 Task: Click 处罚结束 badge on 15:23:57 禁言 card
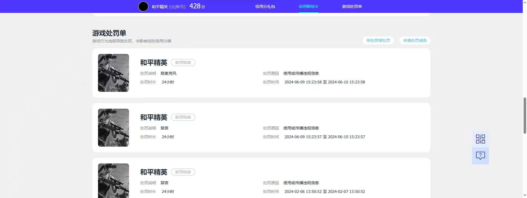tap(183, 117)
